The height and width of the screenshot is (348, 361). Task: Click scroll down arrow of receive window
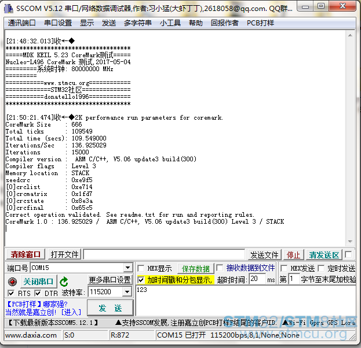coord(350,242)
